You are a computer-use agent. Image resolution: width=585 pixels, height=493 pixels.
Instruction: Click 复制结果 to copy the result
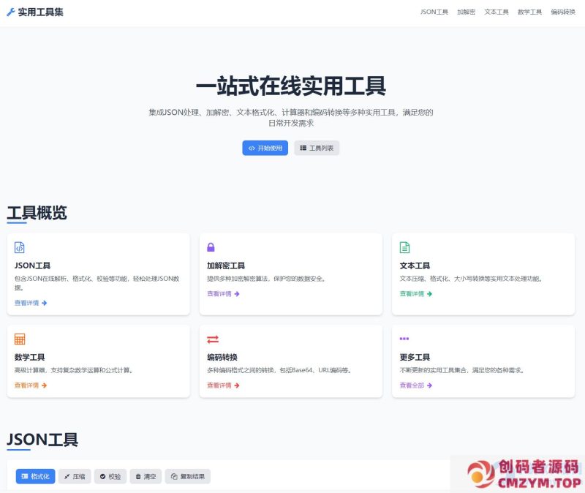[189, 476]
